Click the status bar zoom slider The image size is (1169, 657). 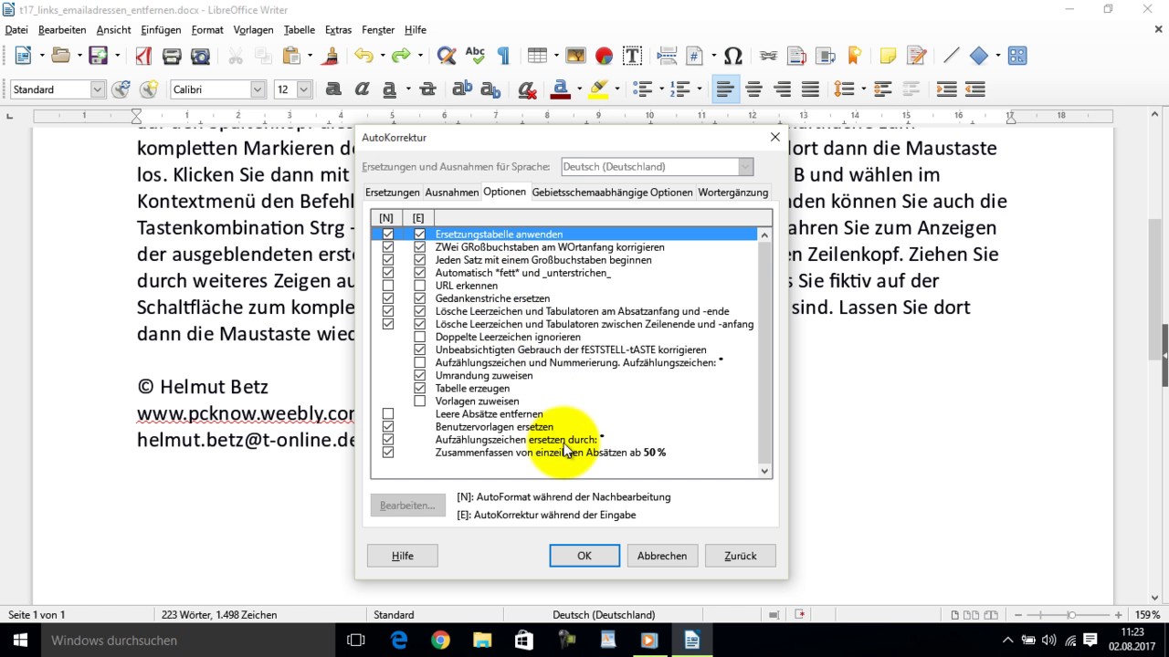click(x=1072, y=615)
